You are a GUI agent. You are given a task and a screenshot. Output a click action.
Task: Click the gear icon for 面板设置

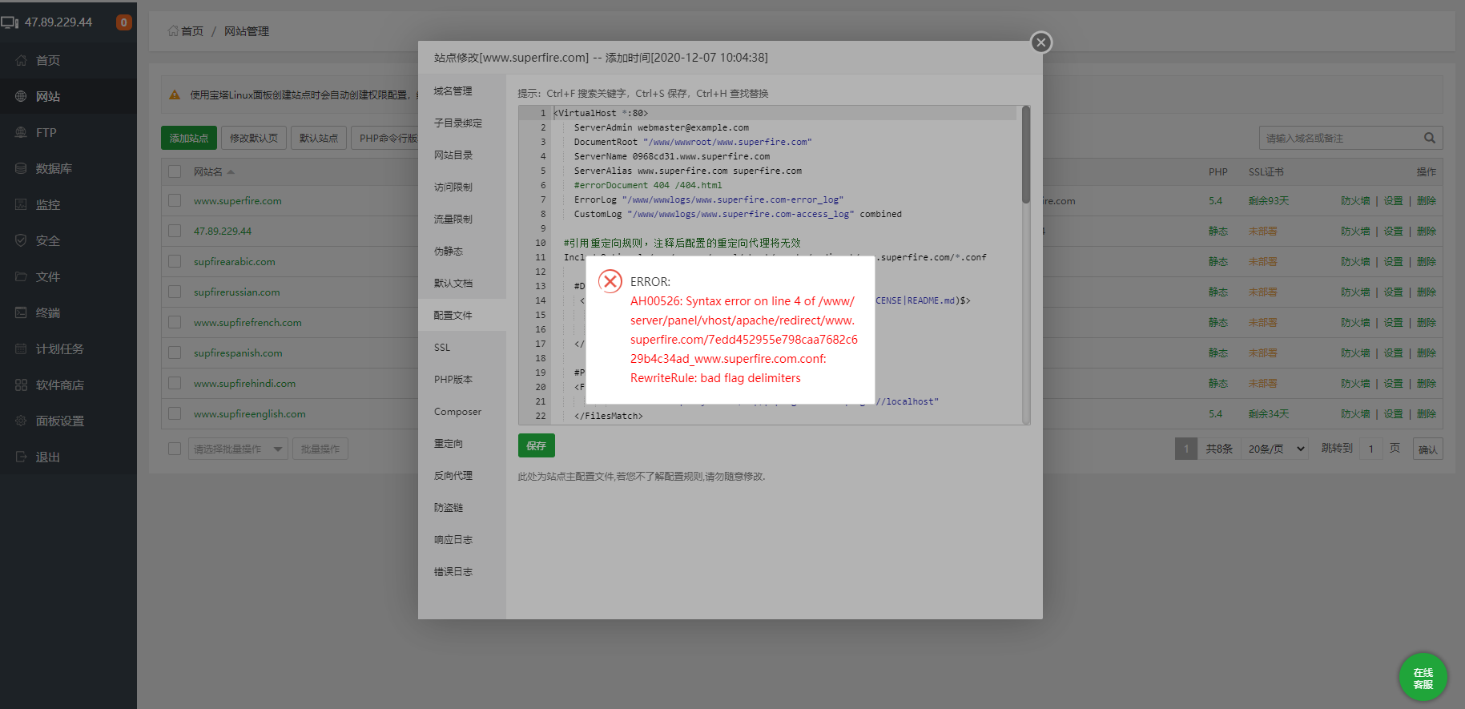[21, 421]
